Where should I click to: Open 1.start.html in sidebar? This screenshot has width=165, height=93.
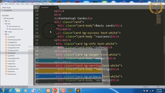pyautogui.click(x=11, y=37)
